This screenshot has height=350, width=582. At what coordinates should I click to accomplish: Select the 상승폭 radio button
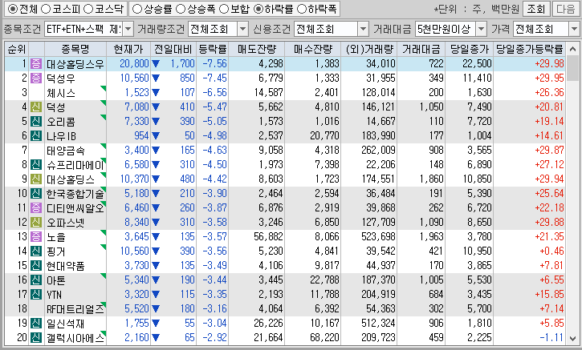pos(181,9)
